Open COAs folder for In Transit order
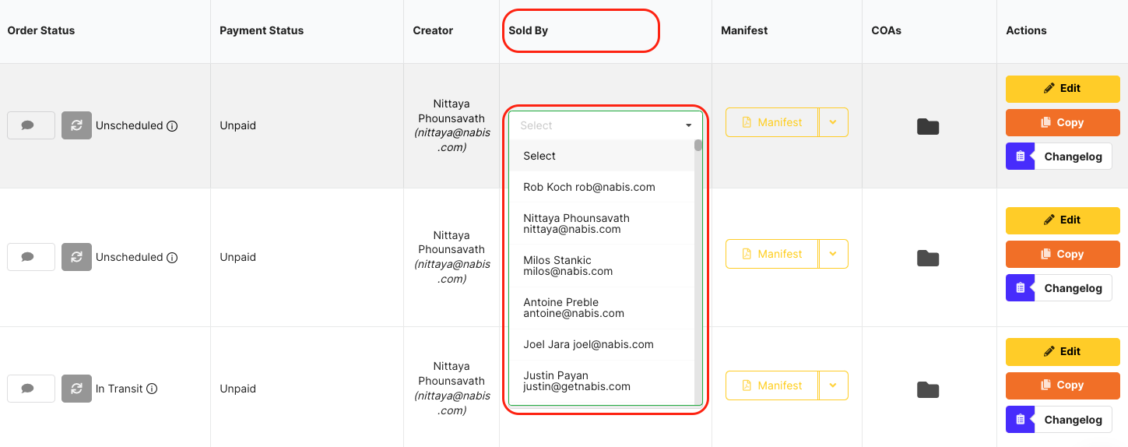This screenshot has width=1128, height=447. (928, 390)
